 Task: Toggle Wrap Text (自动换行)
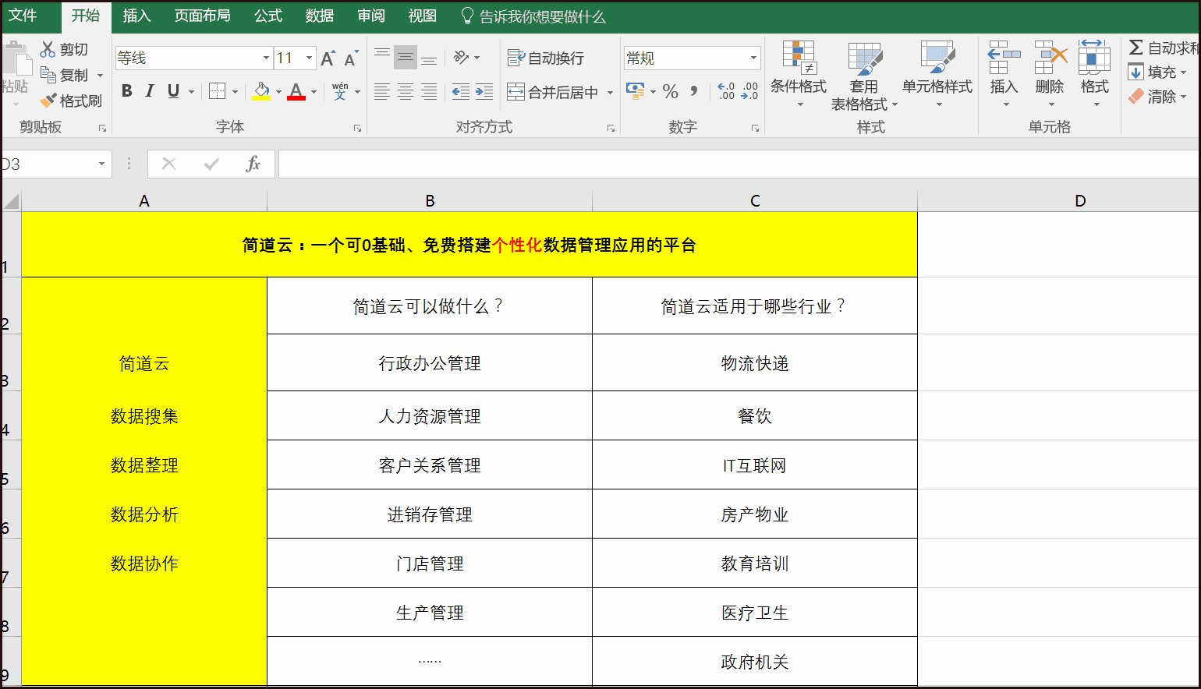click(x=545, y=58)
